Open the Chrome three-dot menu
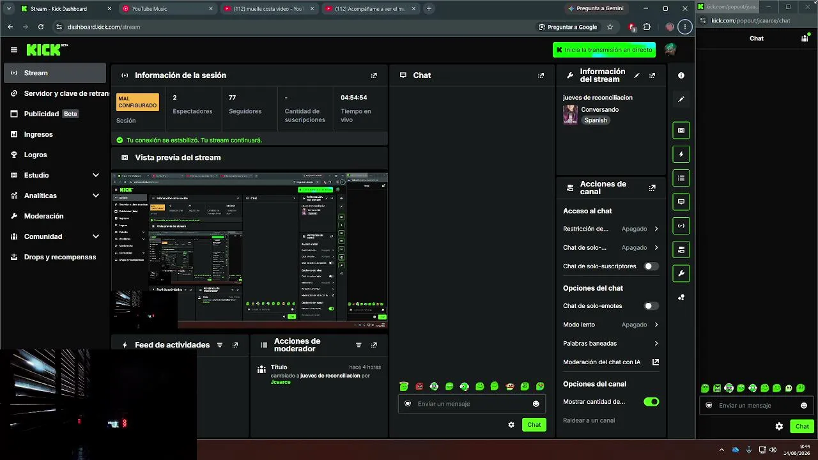Viewport: 818px width, 460px height. (x=685, y=27)
